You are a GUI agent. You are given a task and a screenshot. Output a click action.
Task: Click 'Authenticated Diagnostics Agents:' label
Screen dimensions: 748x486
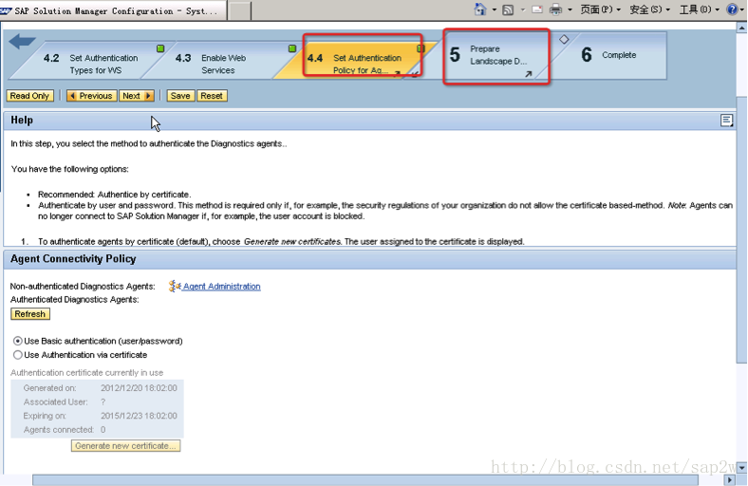click(74, 300)
